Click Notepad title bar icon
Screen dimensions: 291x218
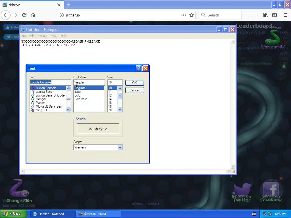tap(22, 30)
